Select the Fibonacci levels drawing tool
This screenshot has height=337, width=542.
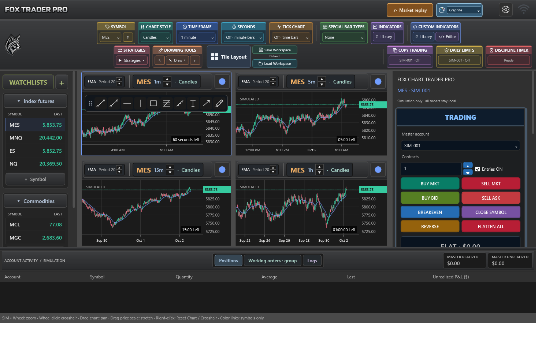click(167, 104)
